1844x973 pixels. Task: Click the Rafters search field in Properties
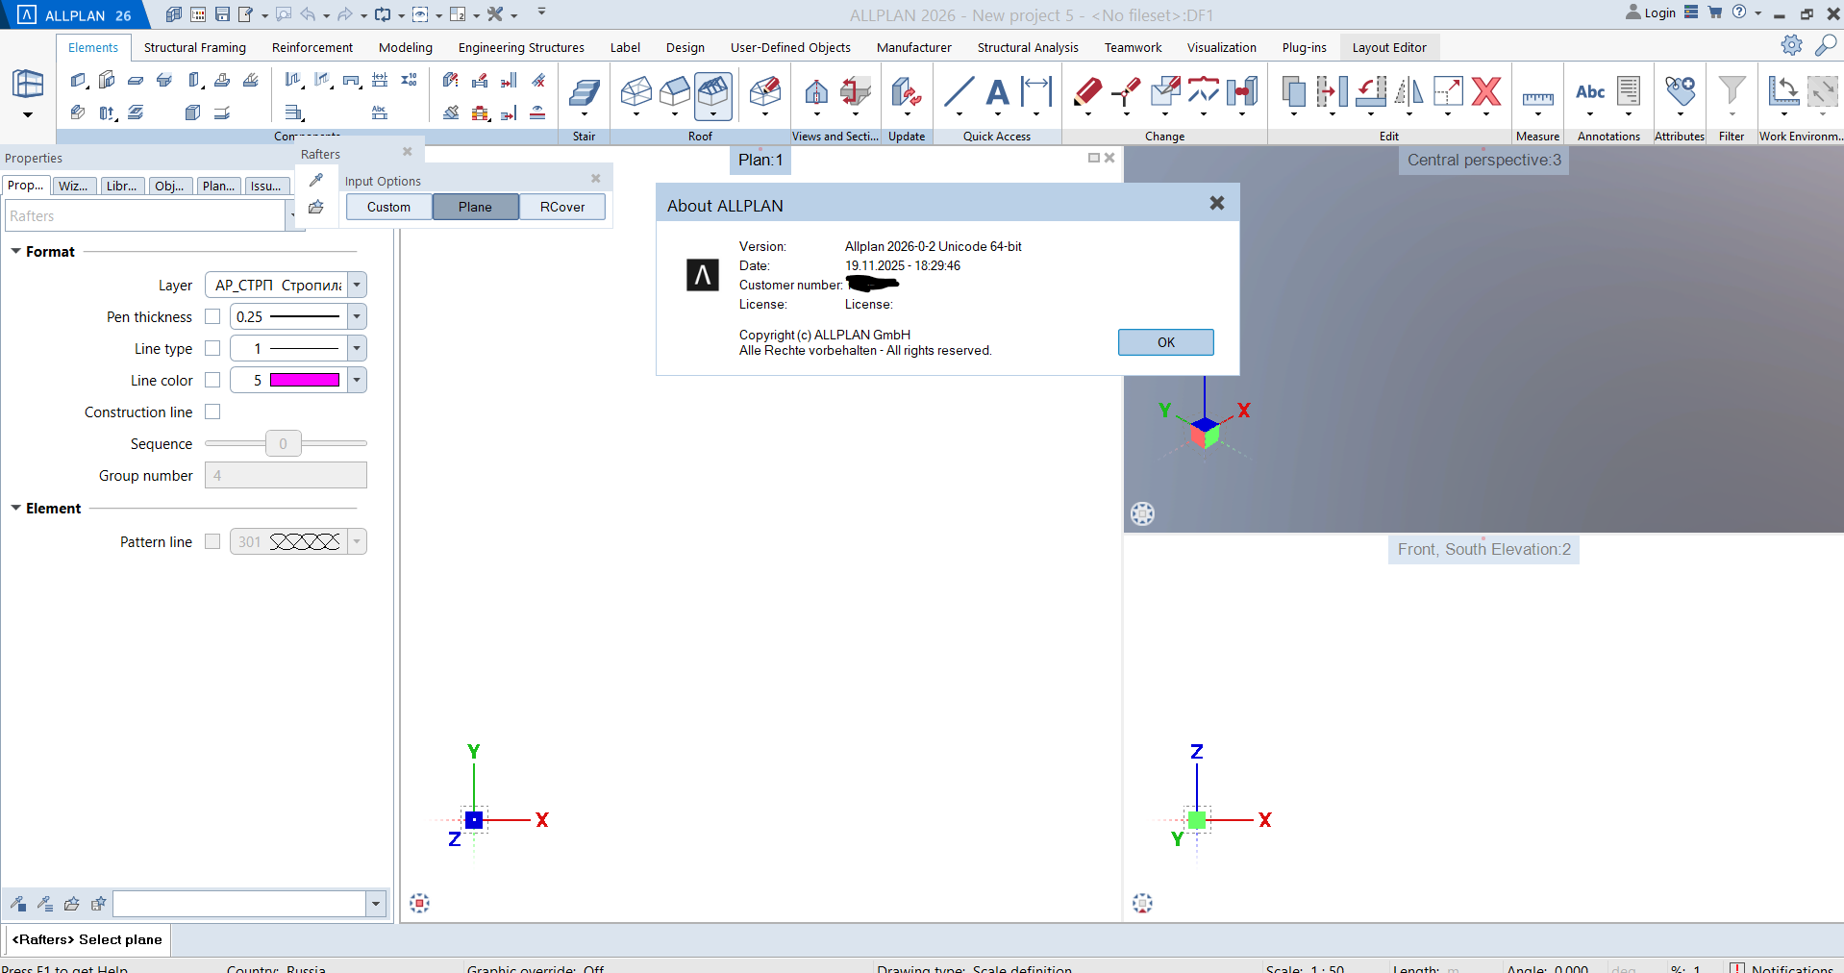click(145, 216)
